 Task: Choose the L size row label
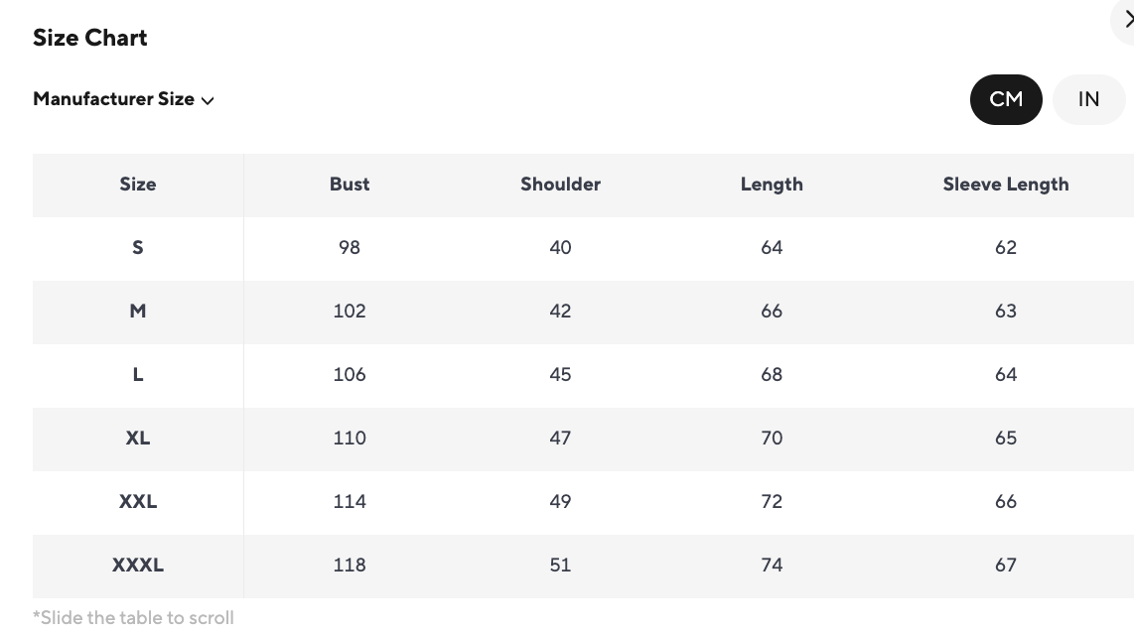pyautogui.click(x=138, y=375)
